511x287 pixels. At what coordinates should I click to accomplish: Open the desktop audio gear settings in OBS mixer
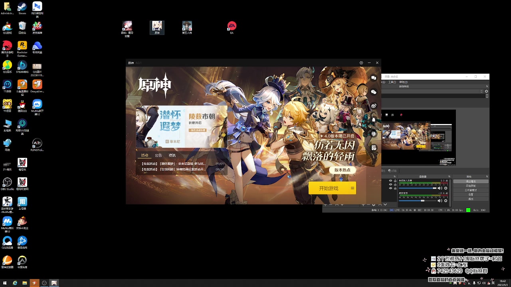(446, 201)
